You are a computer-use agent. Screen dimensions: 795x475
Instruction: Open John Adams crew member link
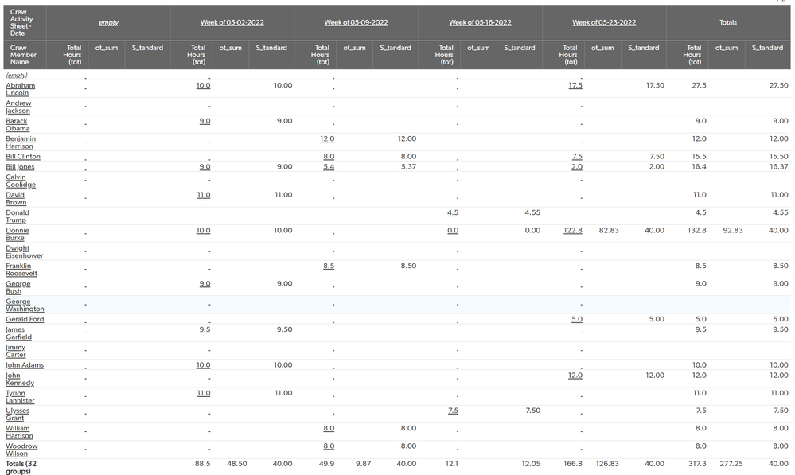(25, 365)
